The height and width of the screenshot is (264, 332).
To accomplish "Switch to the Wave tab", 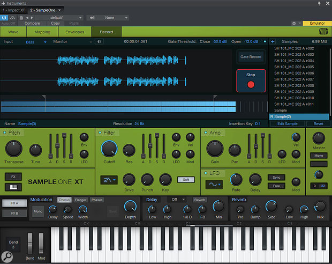I will click(x=13, y=32).
